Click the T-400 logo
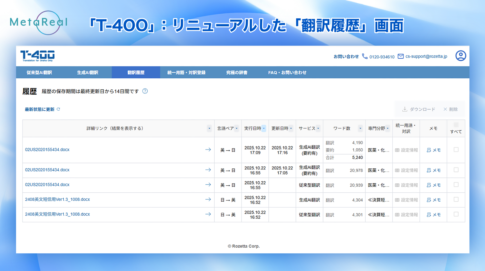This screenshot has height=271, width=485. 37,56
